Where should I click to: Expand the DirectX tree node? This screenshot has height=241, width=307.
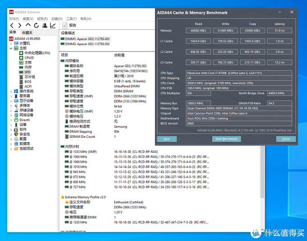point(11,120)
